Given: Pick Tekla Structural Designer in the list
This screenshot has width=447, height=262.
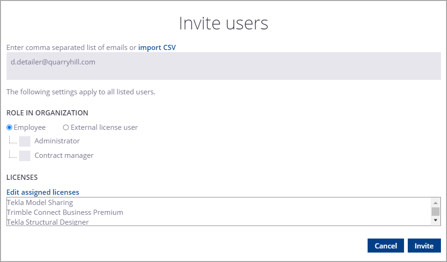Looking at the screenshot, I should click(x=48, y=222).
